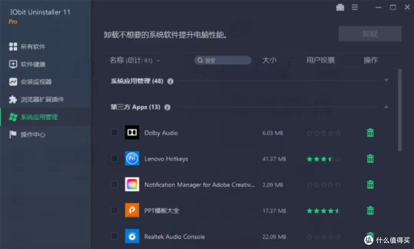Click info icon beside 第三方 Apps (13)
This screenshot has width=414, height=249.
167,107
